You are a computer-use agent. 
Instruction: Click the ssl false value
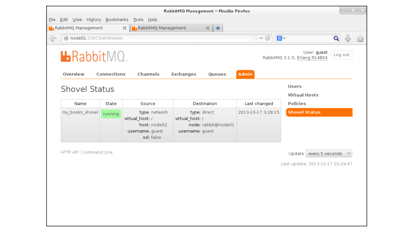coord(156,138)
